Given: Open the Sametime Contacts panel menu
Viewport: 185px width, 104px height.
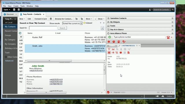Looking at the screenshot, I should (x=172, y=18).
